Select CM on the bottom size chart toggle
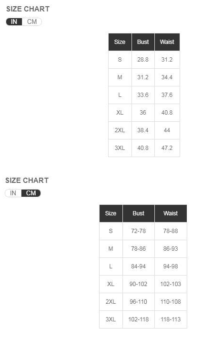 click(31, 193)
